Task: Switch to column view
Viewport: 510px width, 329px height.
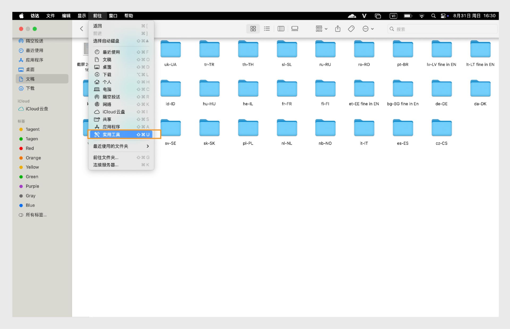Action: pyautogui.click(x=281, y=29)
